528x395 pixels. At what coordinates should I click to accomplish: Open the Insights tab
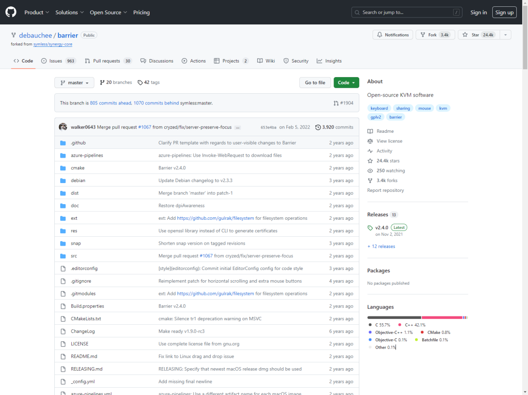click(x=330, y=61)
